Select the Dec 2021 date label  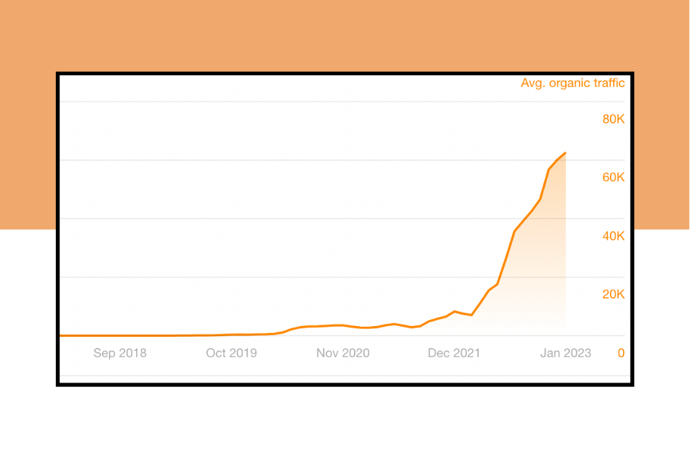(454, 353)
